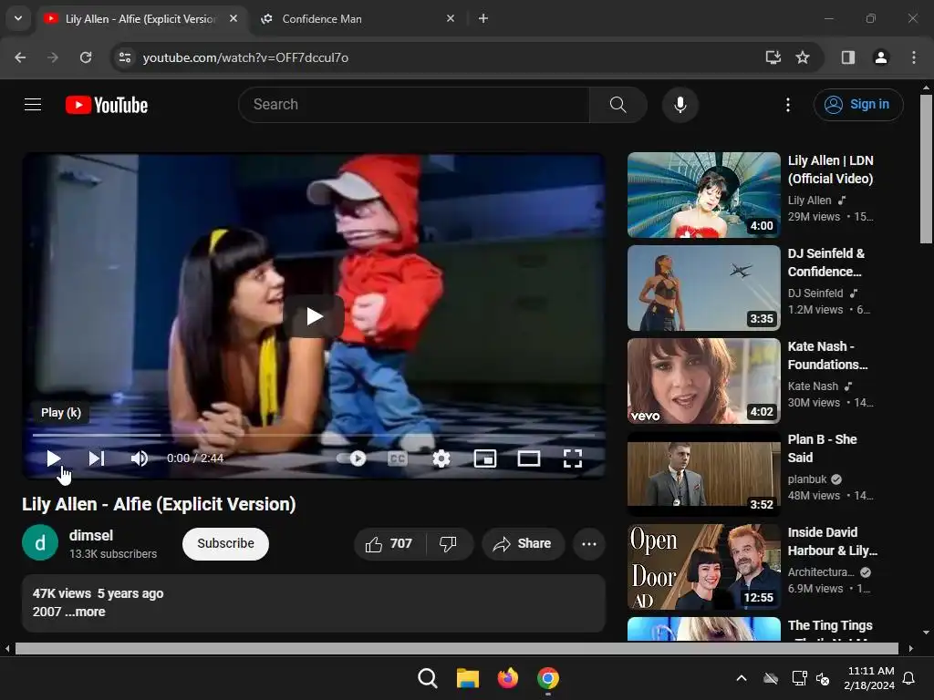Open Kate Nash Foundations thumbnail
The image size is (934, 700).
(x=703, y=381)
